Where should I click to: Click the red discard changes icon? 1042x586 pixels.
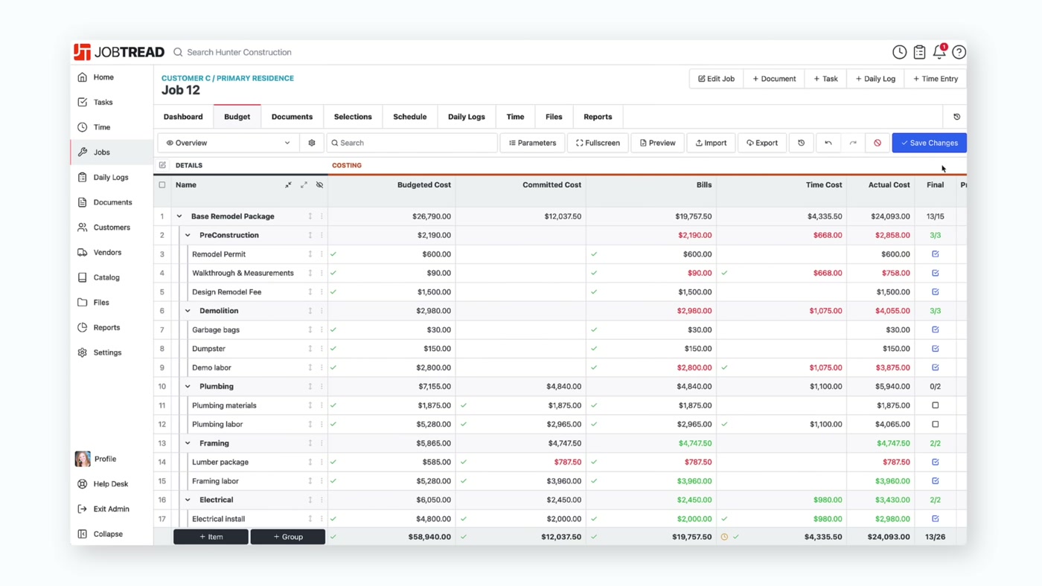point(878,143)
